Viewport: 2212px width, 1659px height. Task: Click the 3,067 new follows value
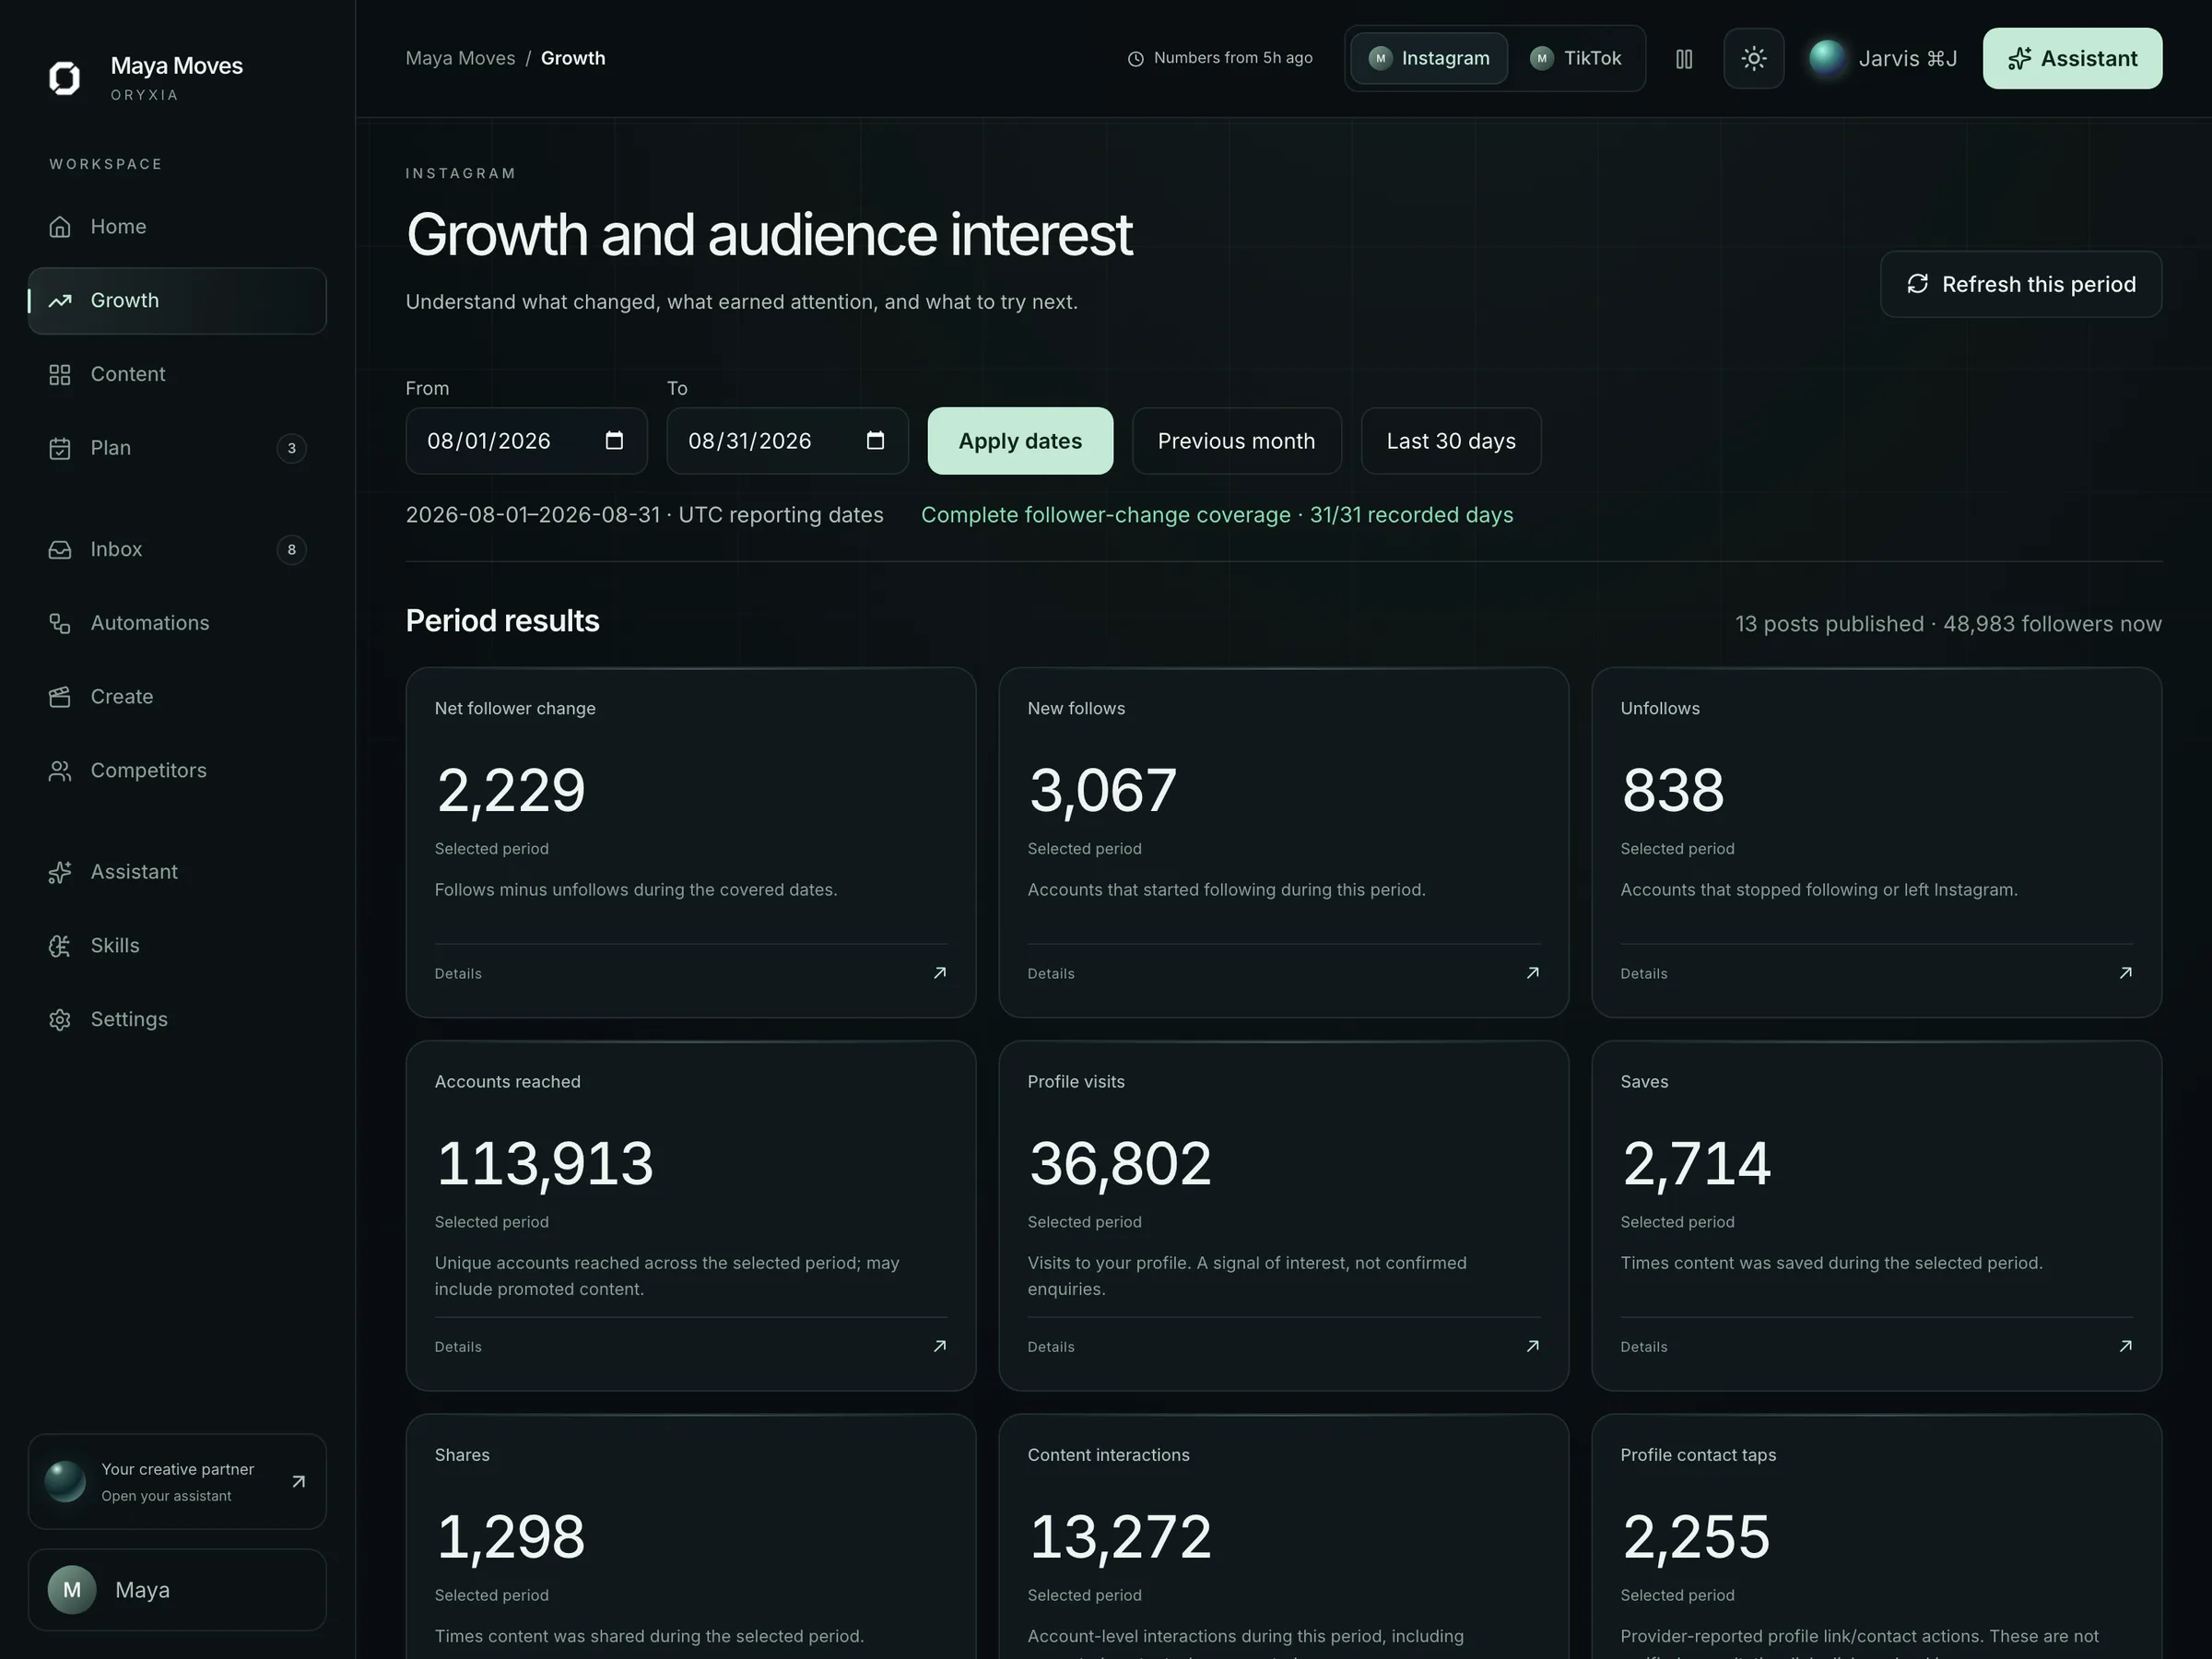pos(1102,791)
